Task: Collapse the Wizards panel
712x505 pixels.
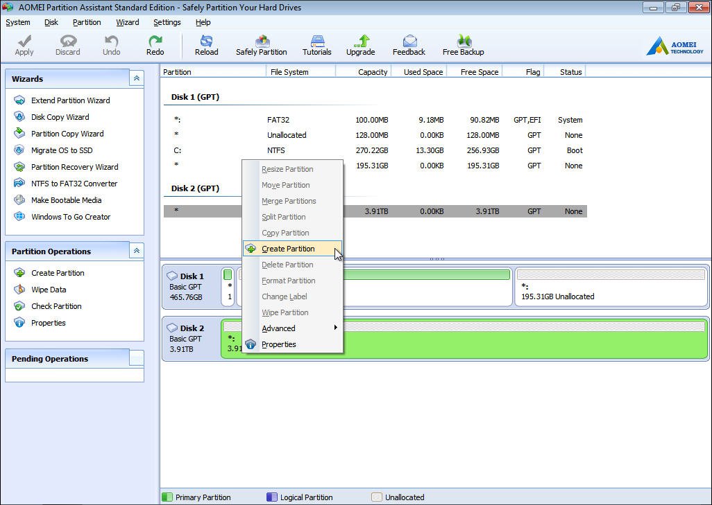Action: click(137, 79)
